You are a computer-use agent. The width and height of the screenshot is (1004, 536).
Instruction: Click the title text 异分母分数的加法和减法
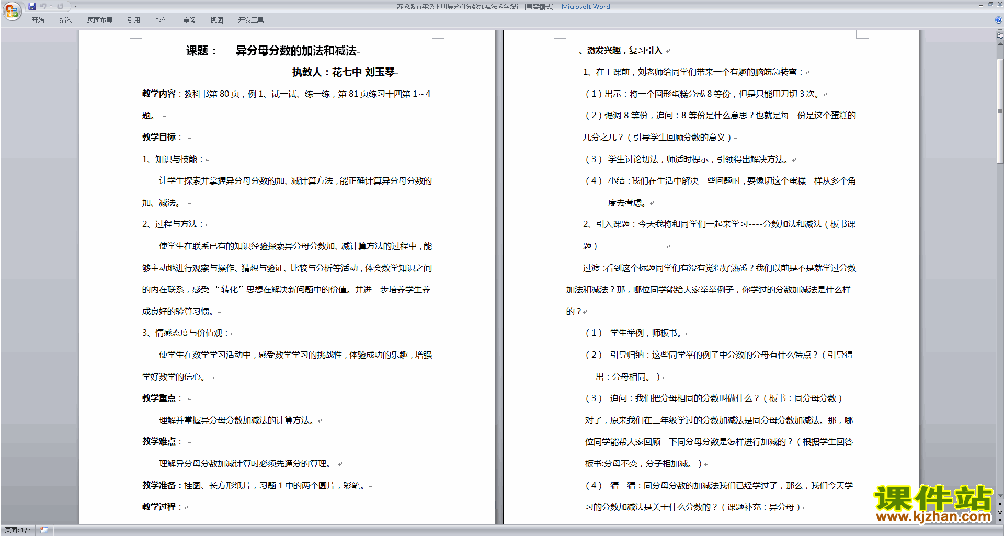tap(296, 51)
